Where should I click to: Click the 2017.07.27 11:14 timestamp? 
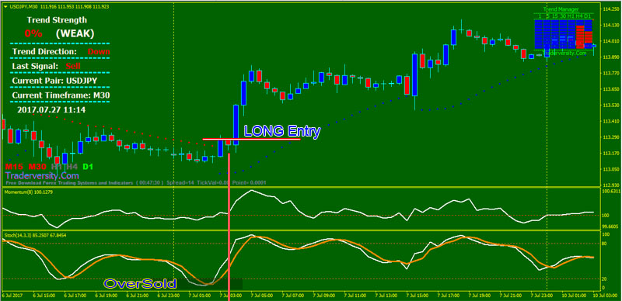(x=51, y=109)
